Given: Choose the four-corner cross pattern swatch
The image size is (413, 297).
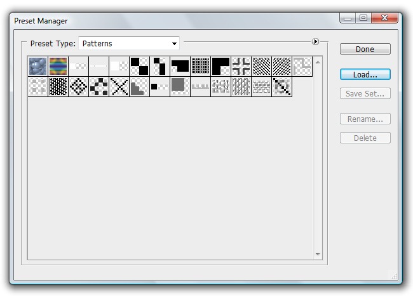Looking at the screenshot, I should [241, 66].
